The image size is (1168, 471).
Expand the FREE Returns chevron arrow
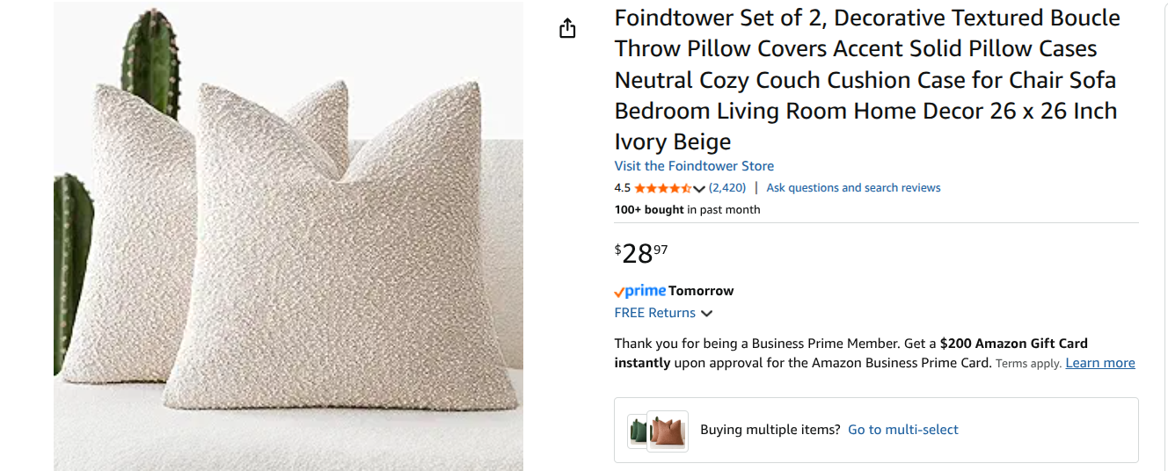(x=706, y=314)
